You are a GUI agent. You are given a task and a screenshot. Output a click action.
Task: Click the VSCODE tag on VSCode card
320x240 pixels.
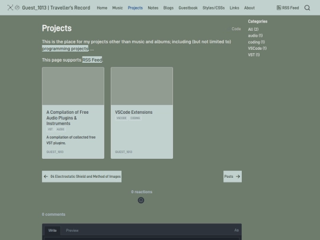121,118
